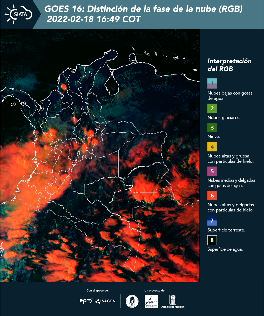This screenshot has height=316, width=264.
Task: Click the Área Metropolitana logo
Action: click(x=151, y=301)
